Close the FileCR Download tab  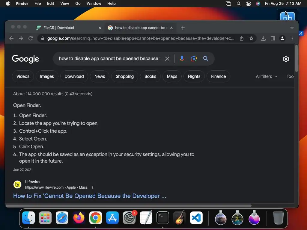100,28
